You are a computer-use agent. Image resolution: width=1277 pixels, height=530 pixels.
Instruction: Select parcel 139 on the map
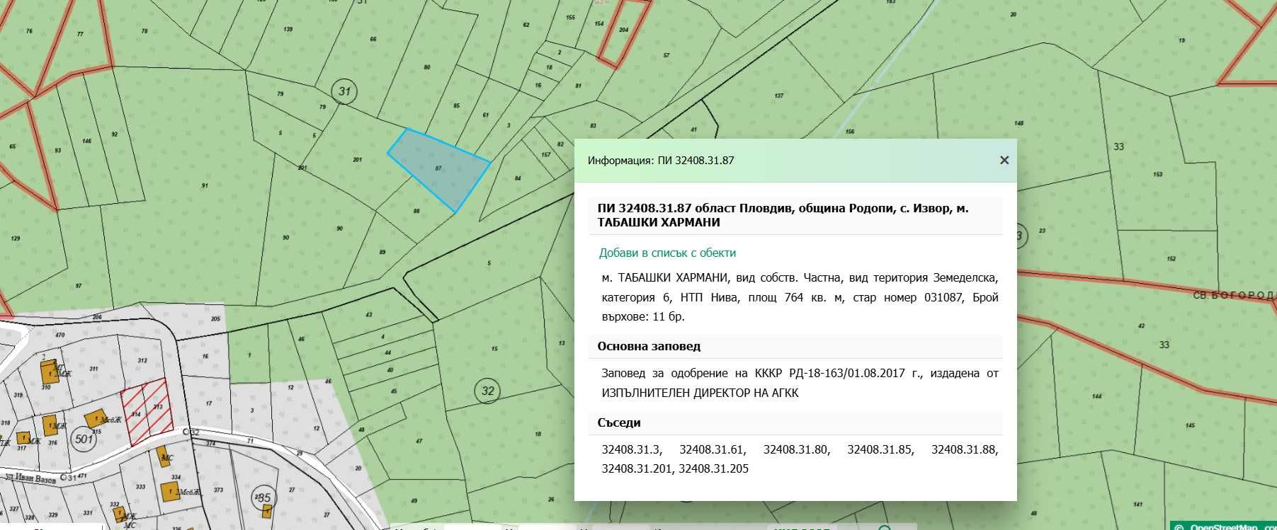click(288, 30)
